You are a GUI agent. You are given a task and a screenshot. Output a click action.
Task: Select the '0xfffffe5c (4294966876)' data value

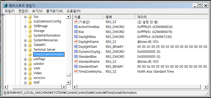(155, 32)
